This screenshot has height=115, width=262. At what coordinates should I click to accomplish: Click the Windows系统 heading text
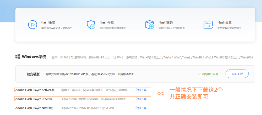click(34, 57)
